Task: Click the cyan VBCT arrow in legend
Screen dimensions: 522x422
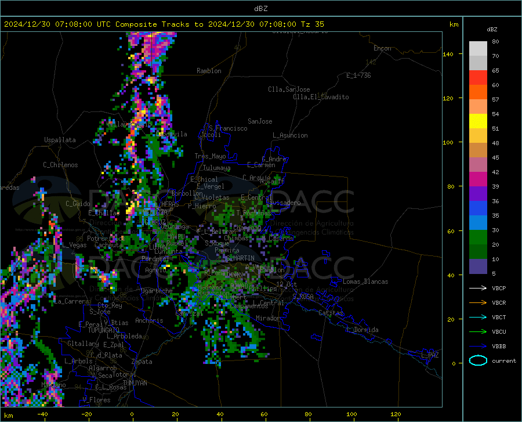Action: [478, 317]
